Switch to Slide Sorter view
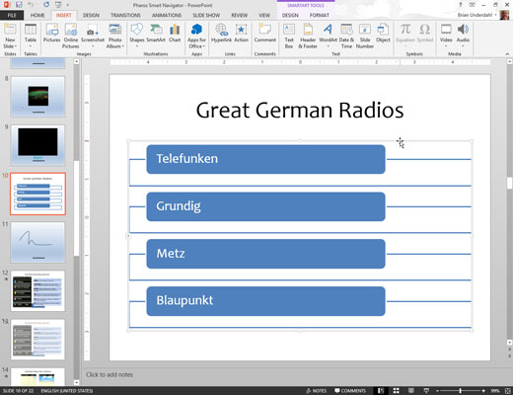 397,391
